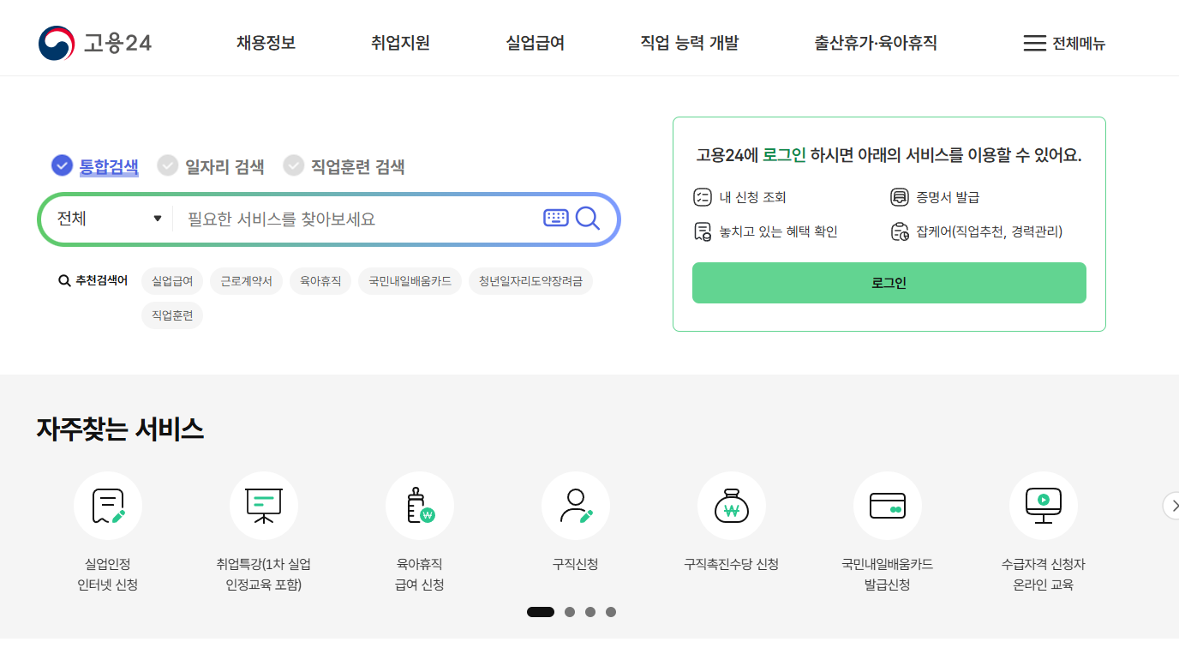Screen dimensions: 1179x666
Task: Select the 청년일자리도약장려금 recommended keyword
Action: coord(530,281)
